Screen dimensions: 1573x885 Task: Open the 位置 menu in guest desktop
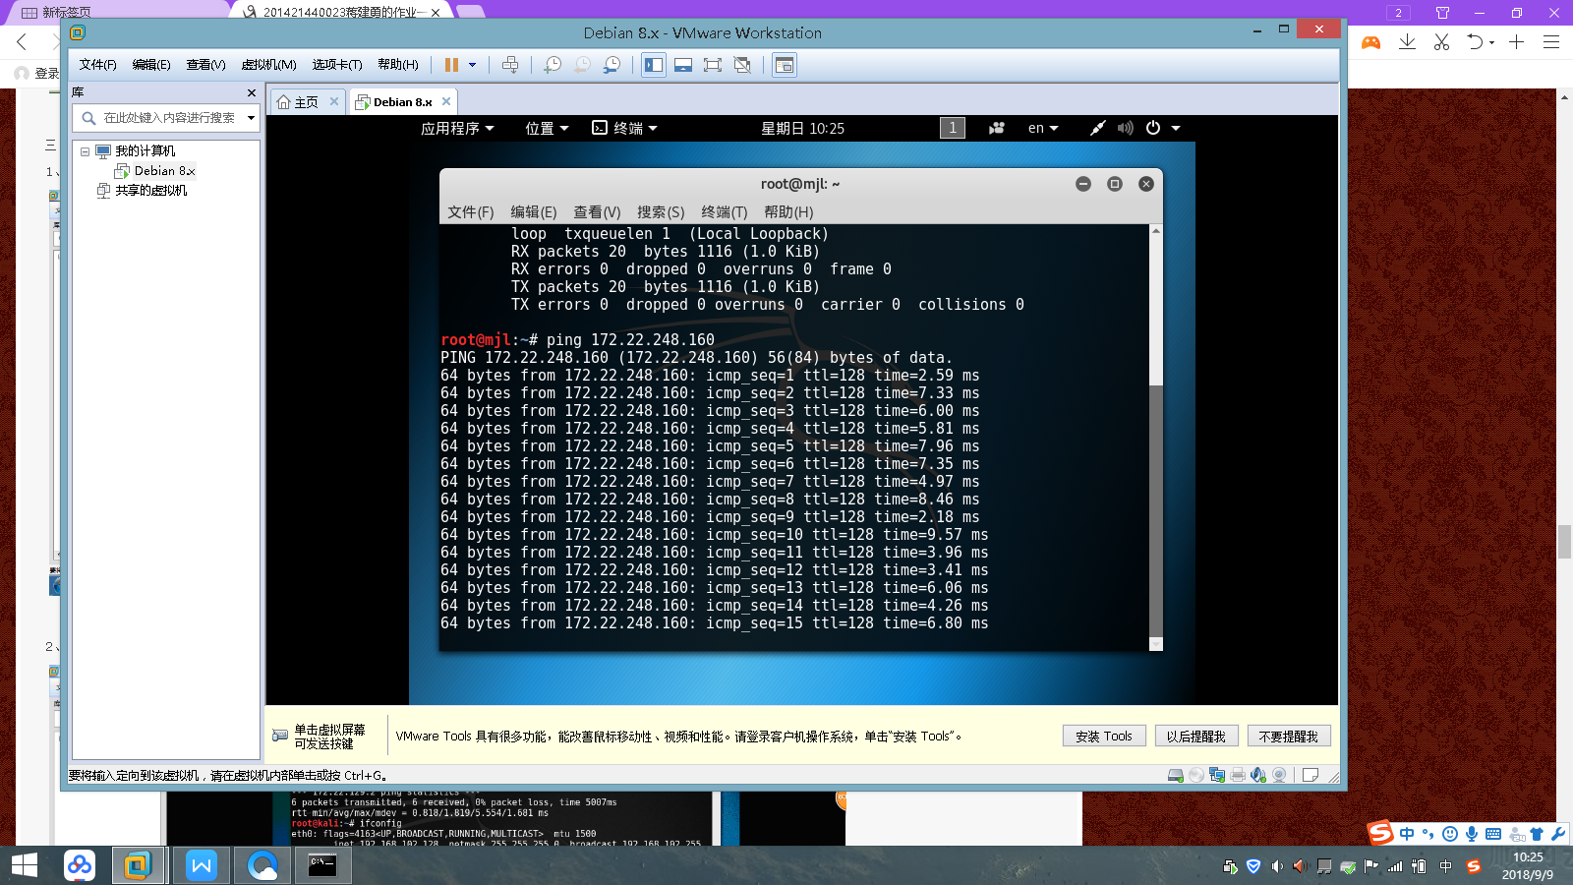click(547, 129)
